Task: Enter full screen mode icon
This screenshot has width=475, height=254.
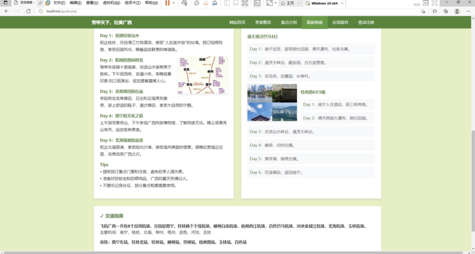Action: tap(245, 3)
